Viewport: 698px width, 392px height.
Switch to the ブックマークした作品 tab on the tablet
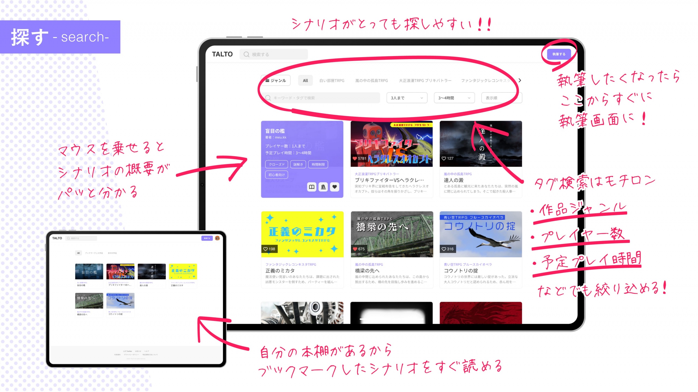tap(94, 253)
